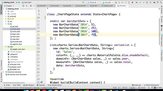This screenshot has height=91, width=163.
Task: Click the memory indicator 180 of 725M
Action: [x=158, y=88]
